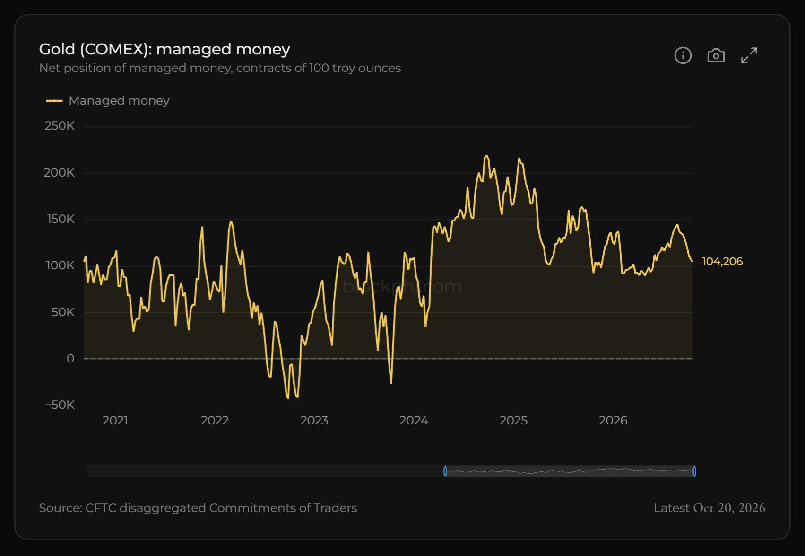Screen dimensions: 805x556
Task: Click the 2021 x-axis label
Action: [x=115, y=421]
